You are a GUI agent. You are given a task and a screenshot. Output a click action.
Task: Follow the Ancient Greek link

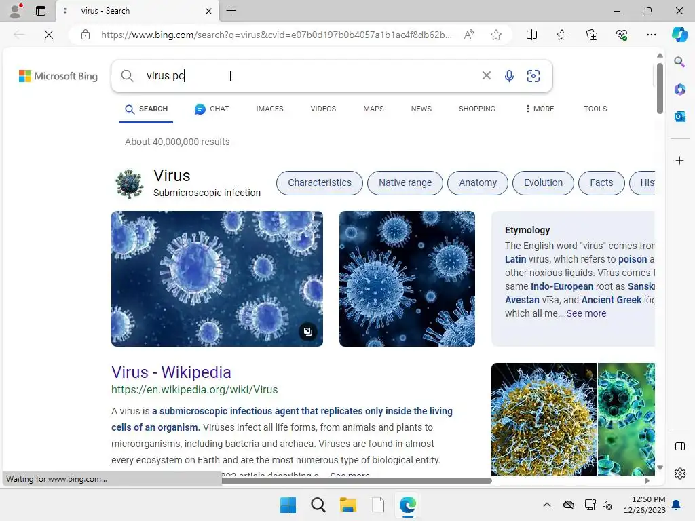point(612,300)
